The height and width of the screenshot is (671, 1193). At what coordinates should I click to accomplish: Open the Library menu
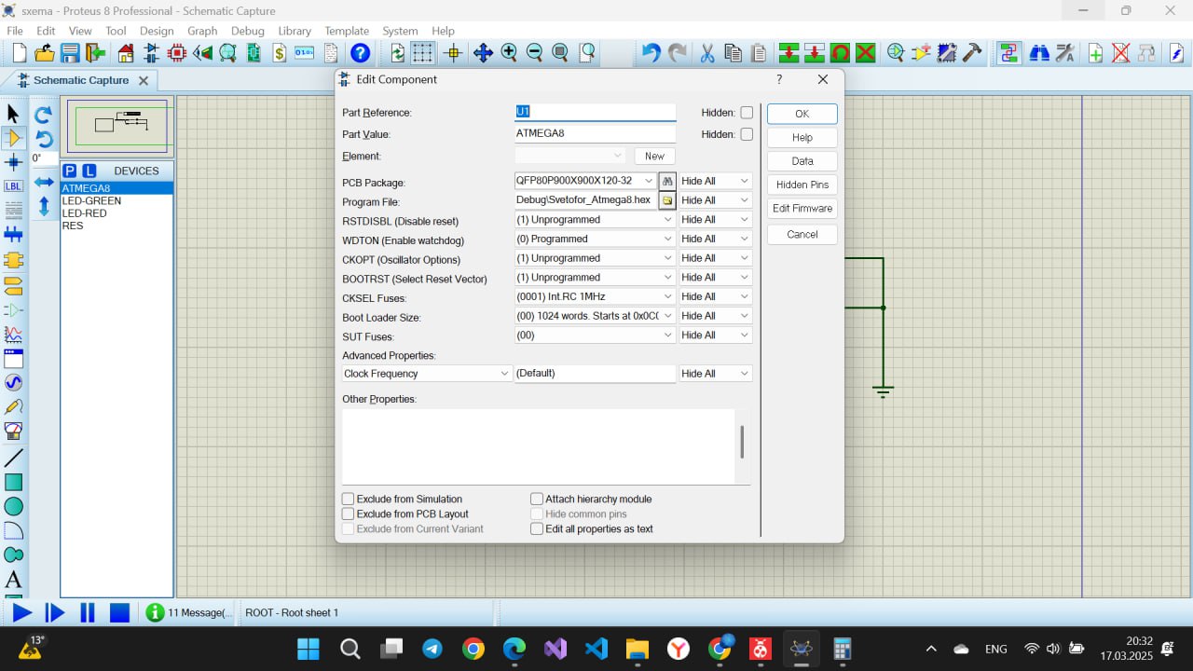[295, 31]
